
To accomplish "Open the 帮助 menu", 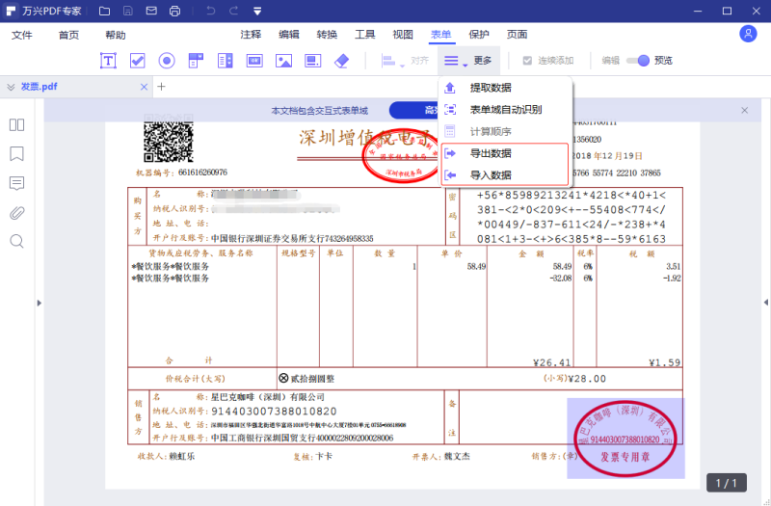I will click(116, 35).
